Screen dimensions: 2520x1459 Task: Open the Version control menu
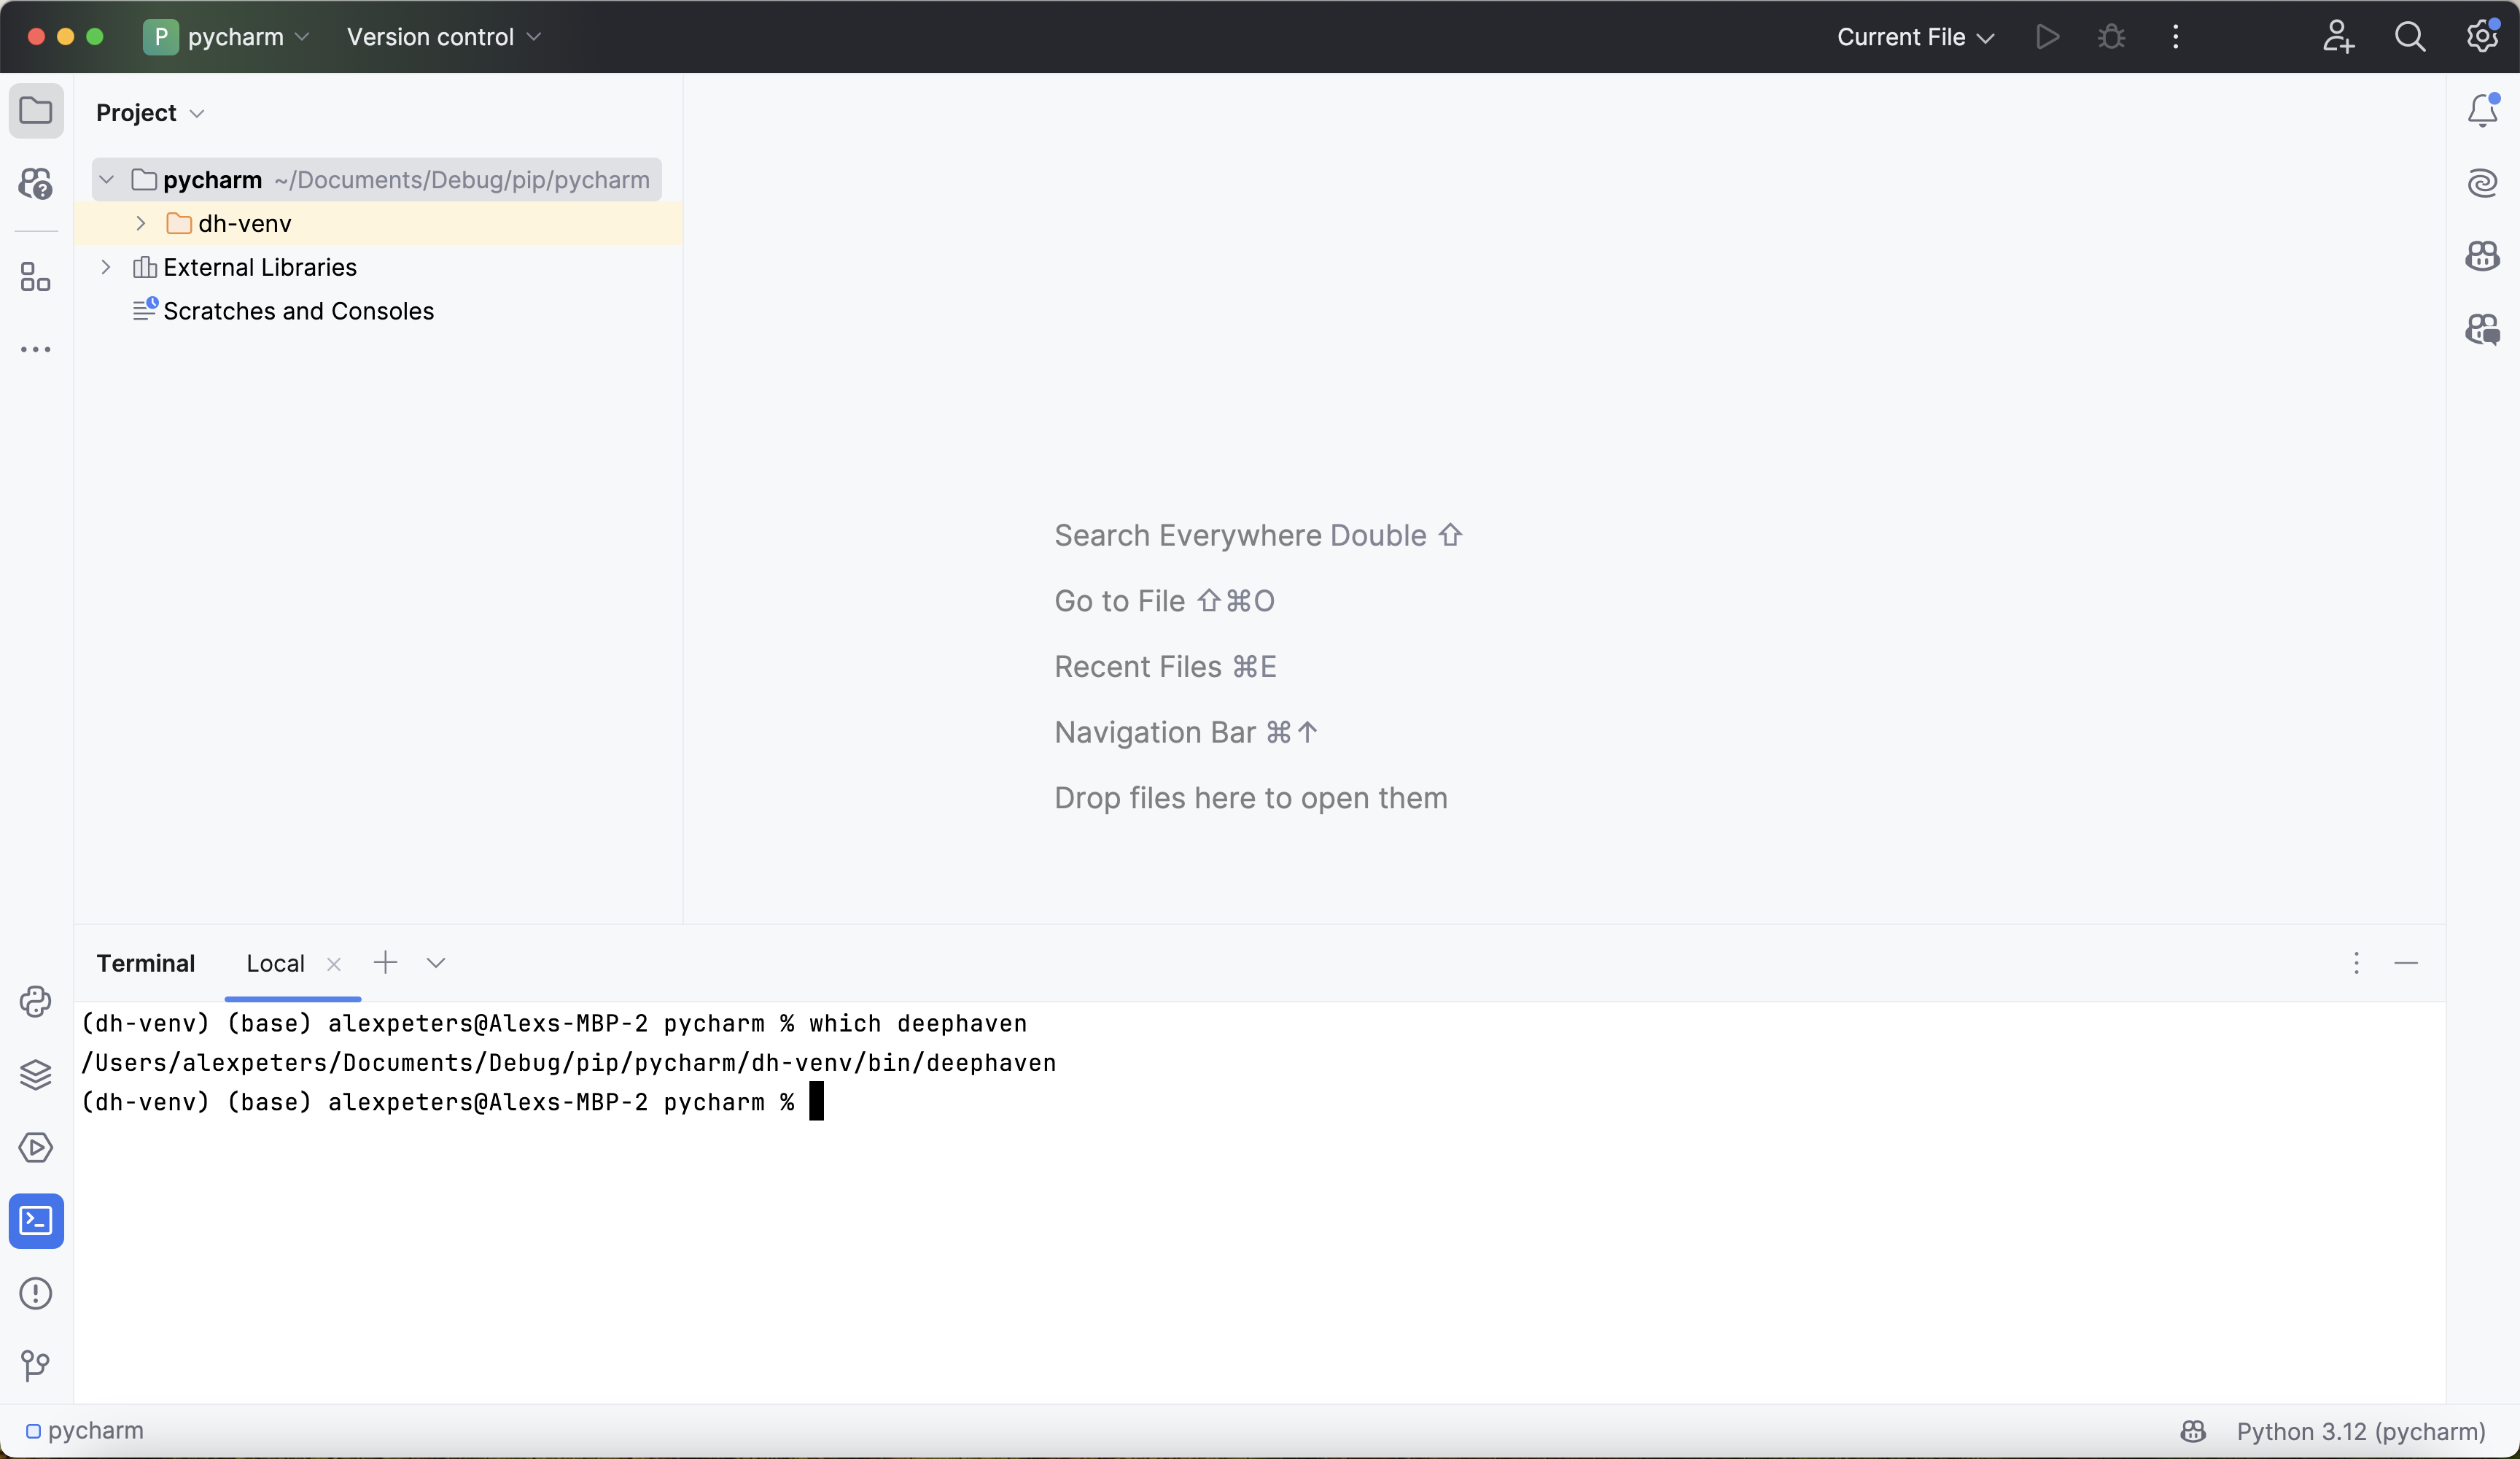click(443, 37)
